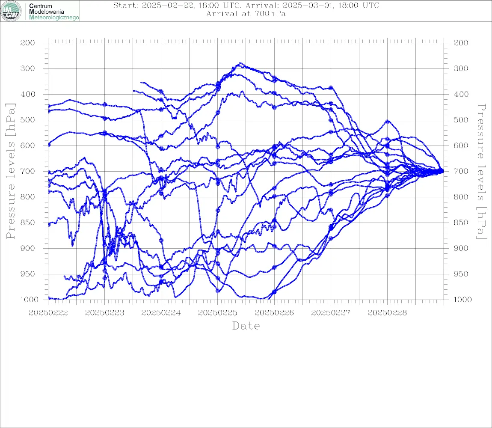The image size is (492, 428).
Task: Click the 20250224 date axis label
Action: pos(161,313)
